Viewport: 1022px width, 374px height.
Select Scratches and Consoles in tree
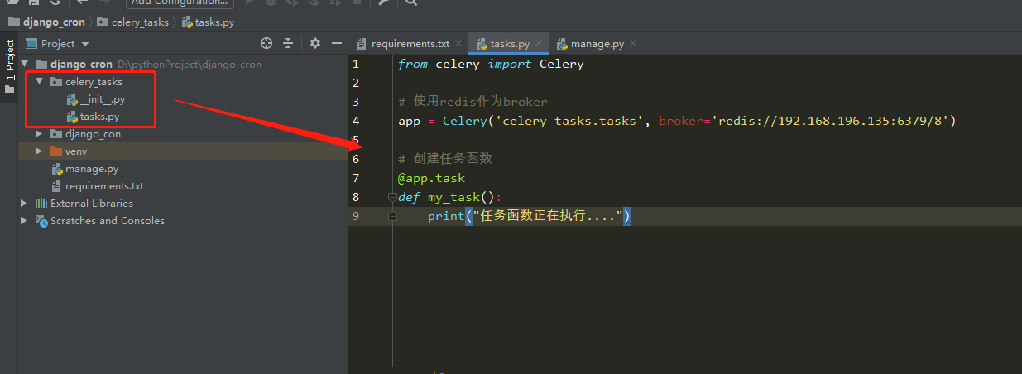coord(107,221)
